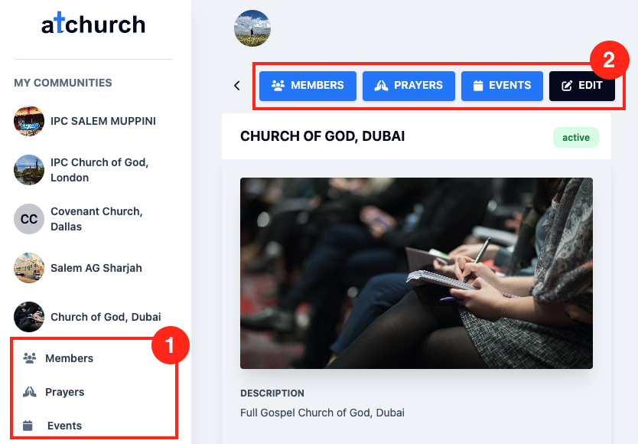Click the atchurch logo
Image resolution: width=638 pixels, height=444 pixels.
coord(93,24)
